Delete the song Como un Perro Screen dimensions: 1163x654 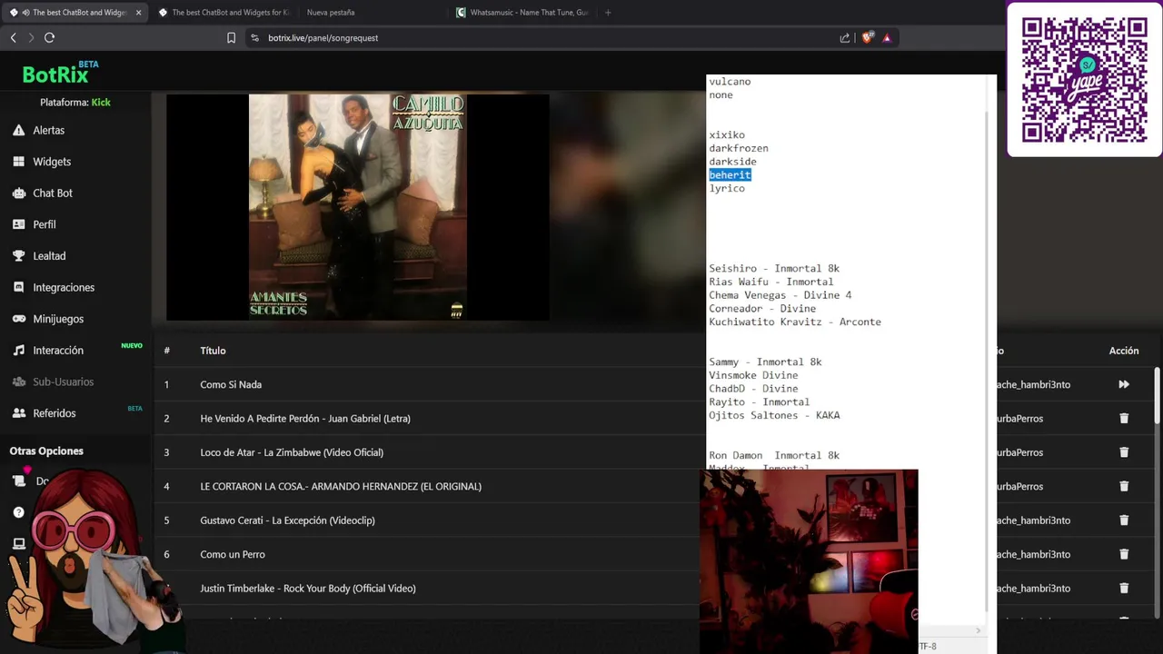click(x=1124, y=554)
